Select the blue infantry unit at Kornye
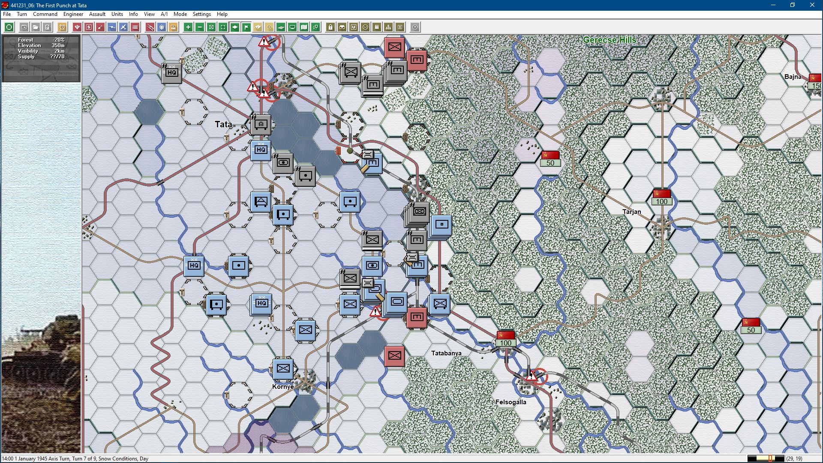Screen dimensions: 823x463 [283, 369]
